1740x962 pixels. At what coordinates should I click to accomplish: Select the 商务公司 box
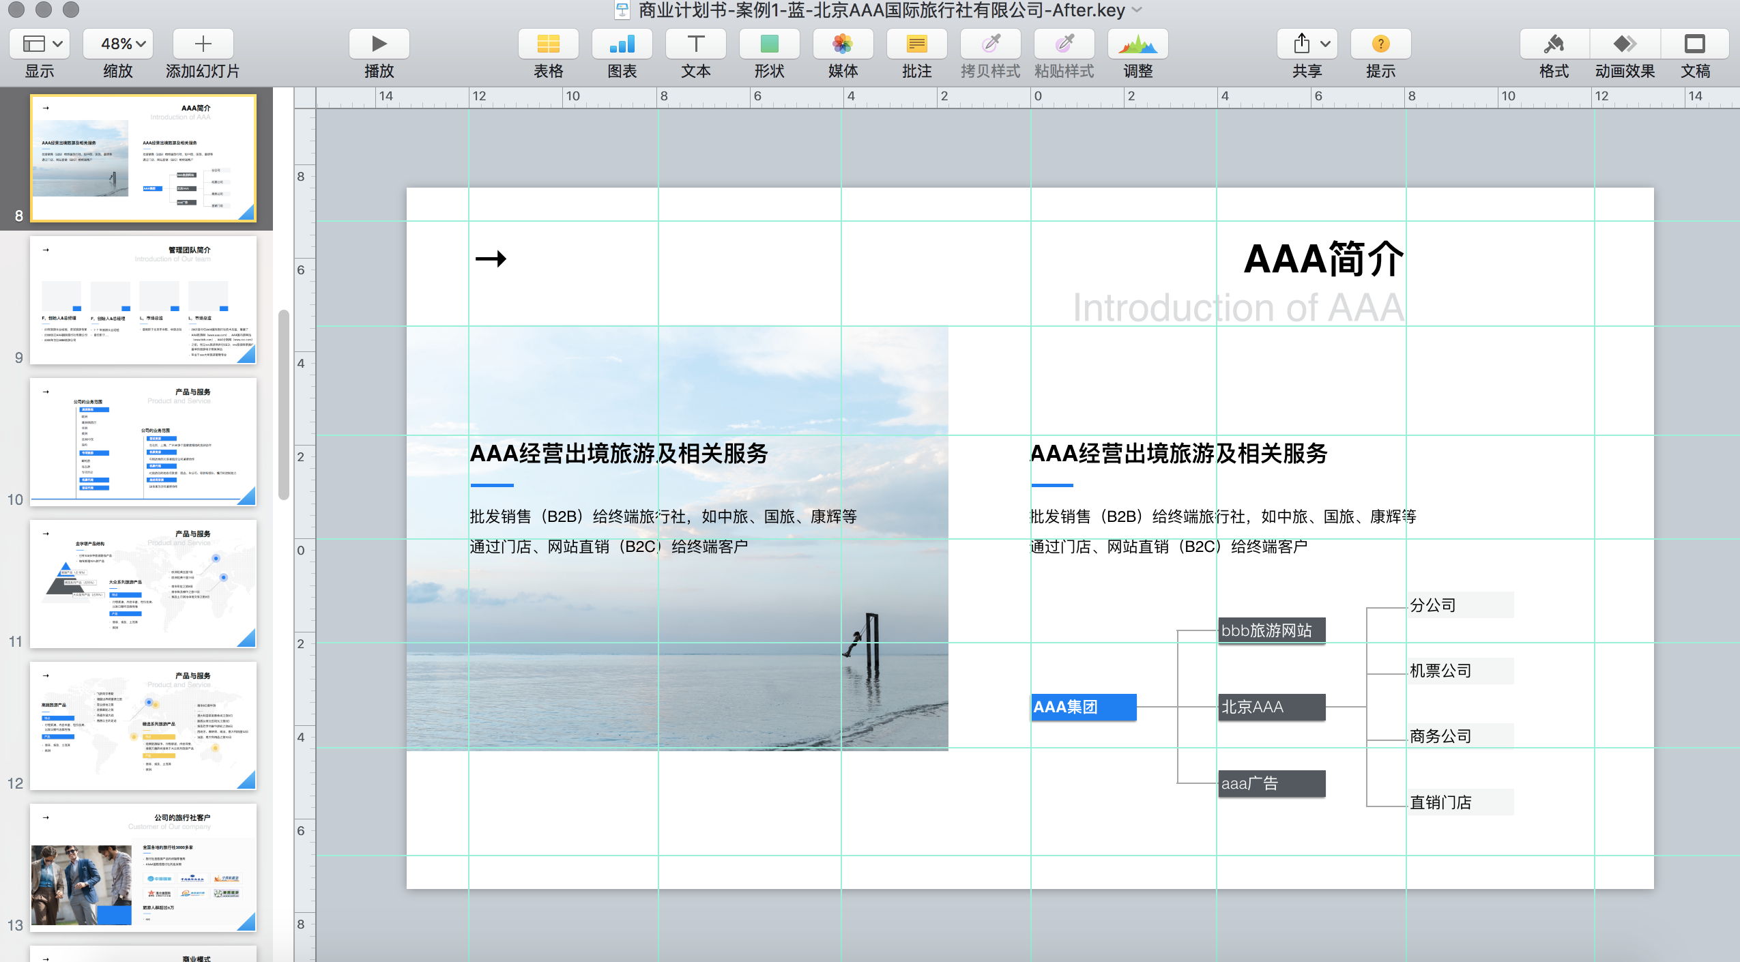click(1460, 736)
